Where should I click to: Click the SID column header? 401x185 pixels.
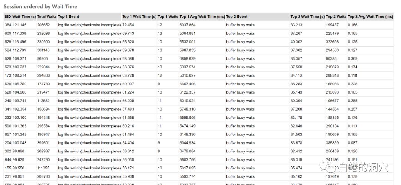tap(8, 17)
